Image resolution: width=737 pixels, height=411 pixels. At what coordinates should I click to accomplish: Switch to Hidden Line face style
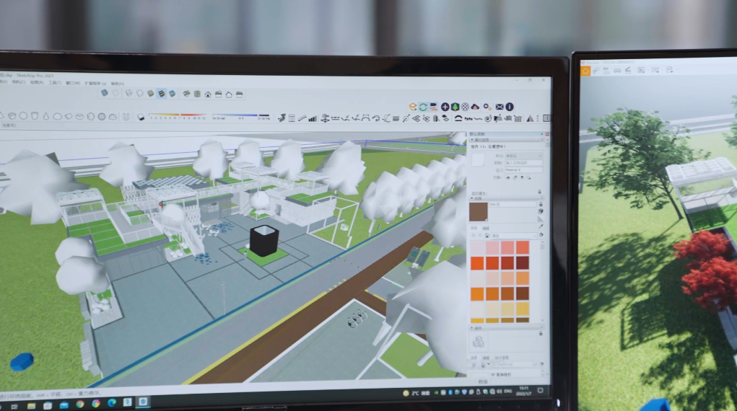coord(139,94)
